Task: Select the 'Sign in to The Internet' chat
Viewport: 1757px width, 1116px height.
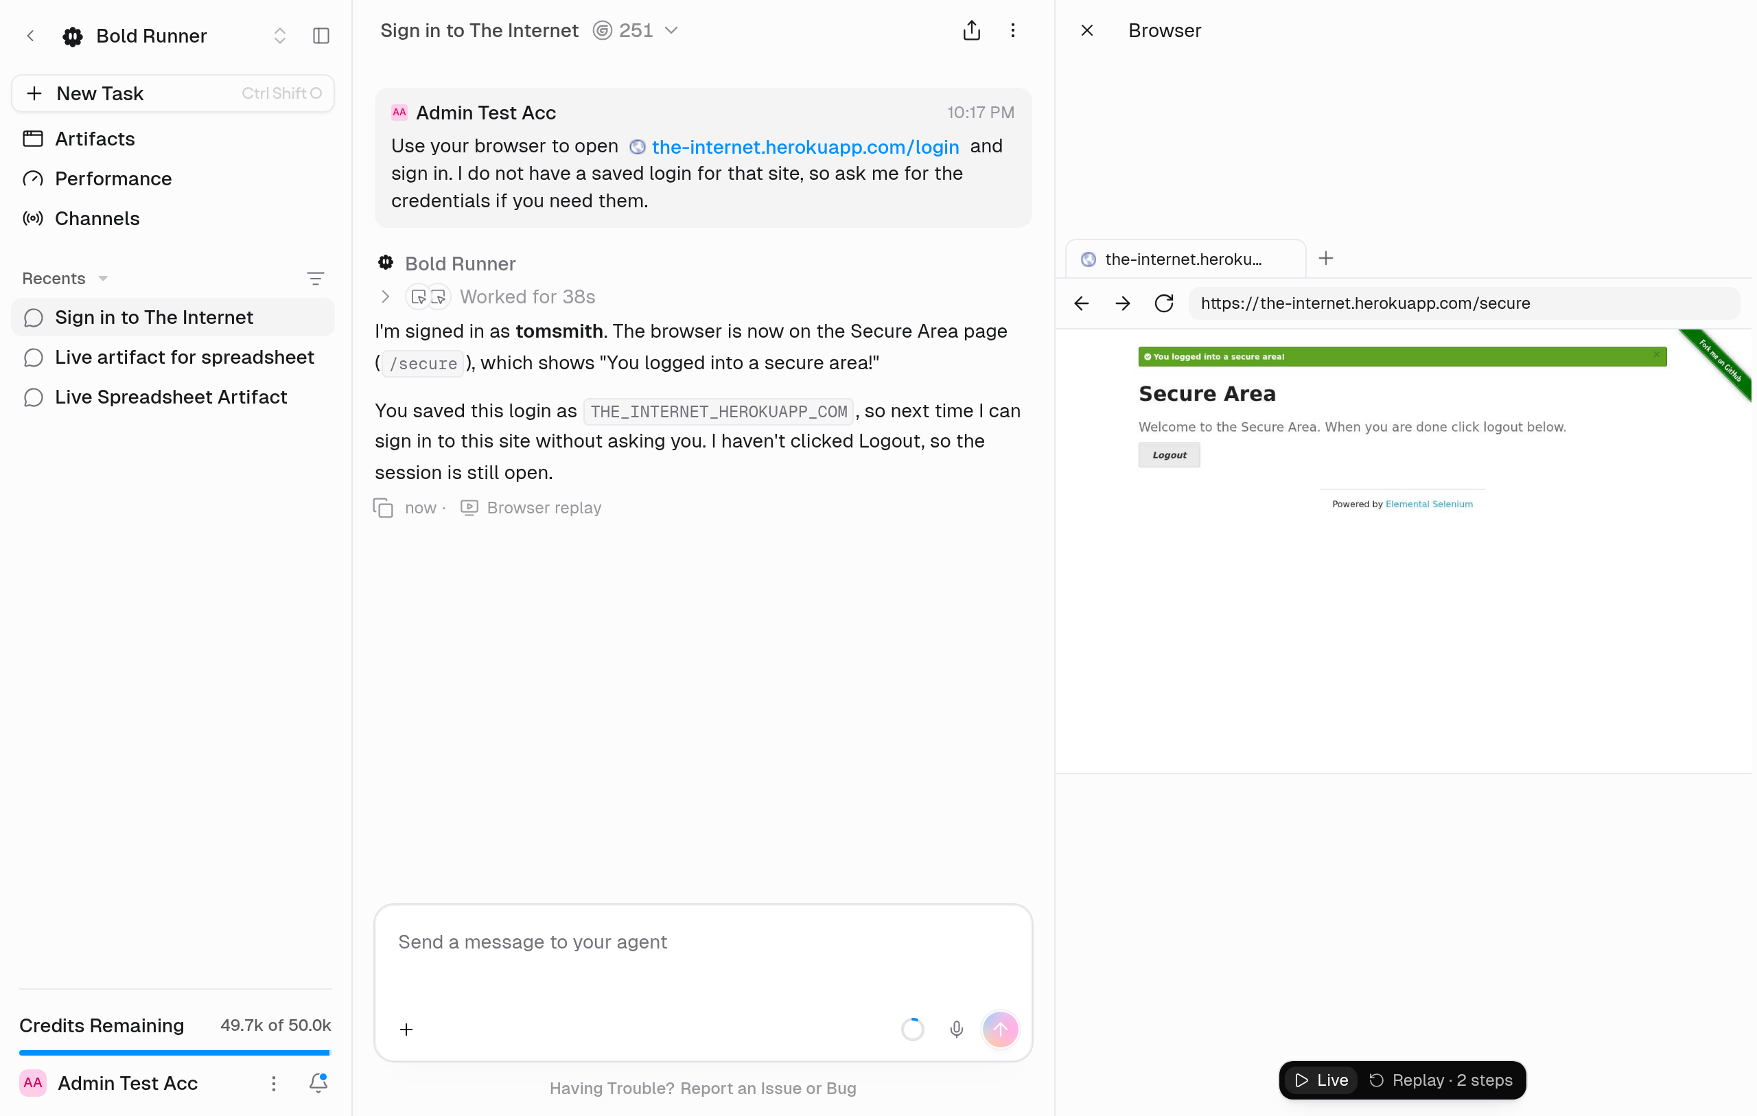Action: pyautogui.click(x=173, y=318)
